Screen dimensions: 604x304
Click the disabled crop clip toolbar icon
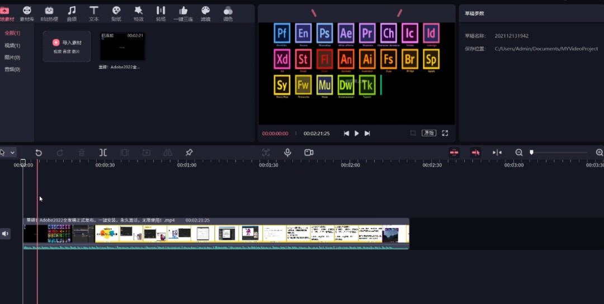coord(124,153)
